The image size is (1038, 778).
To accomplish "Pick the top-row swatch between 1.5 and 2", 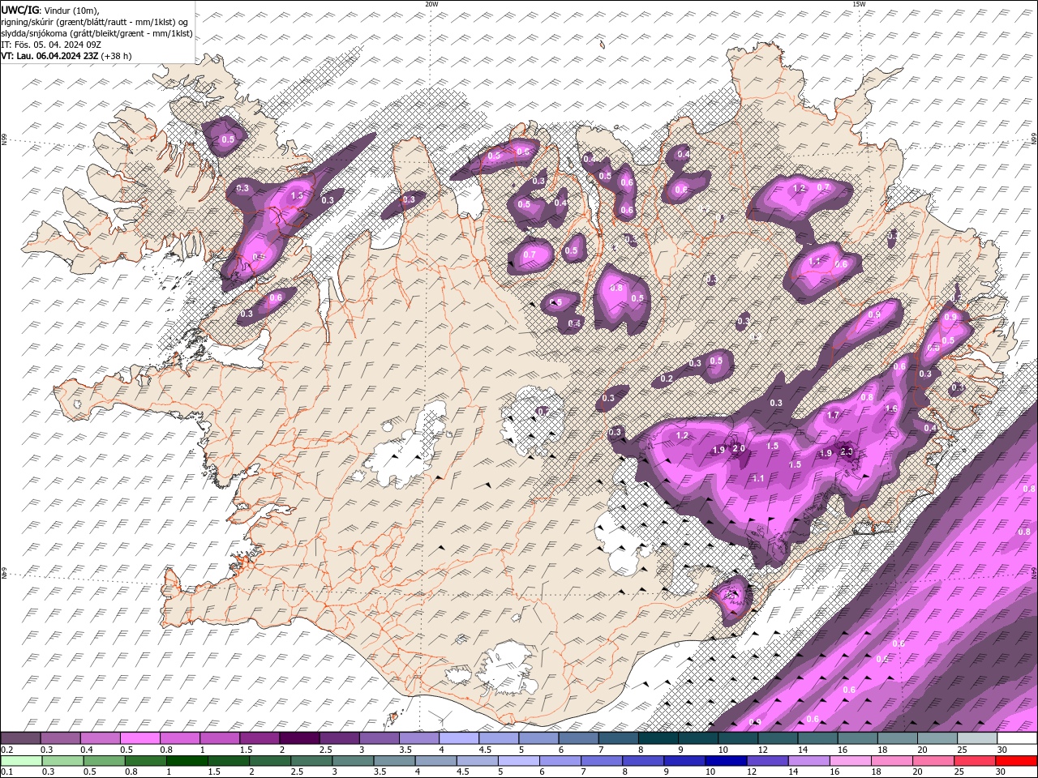I will pos(259,738).
